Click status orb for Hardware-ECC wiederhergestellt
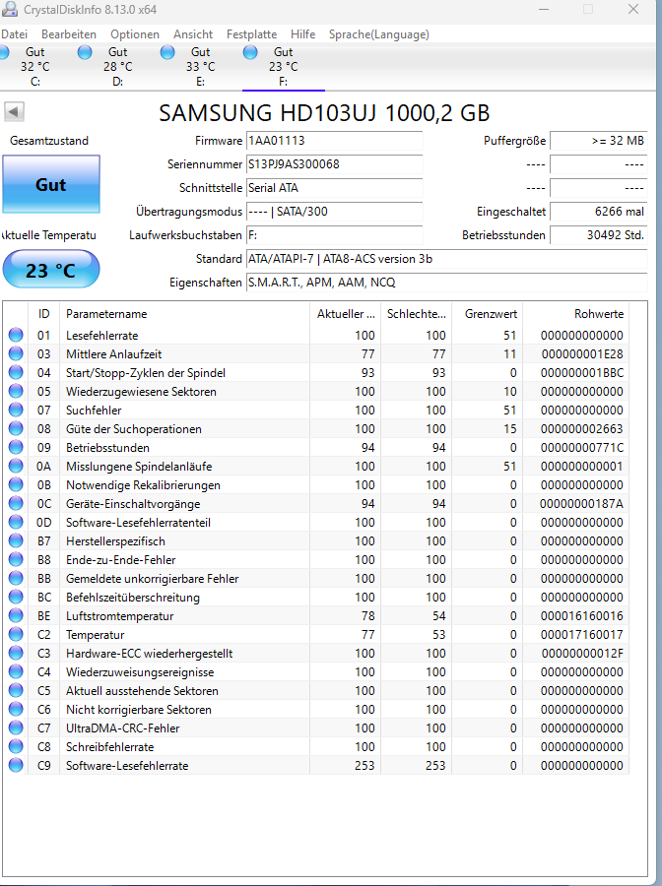Viewport: 662px width, 886px height. pos(16,654)
